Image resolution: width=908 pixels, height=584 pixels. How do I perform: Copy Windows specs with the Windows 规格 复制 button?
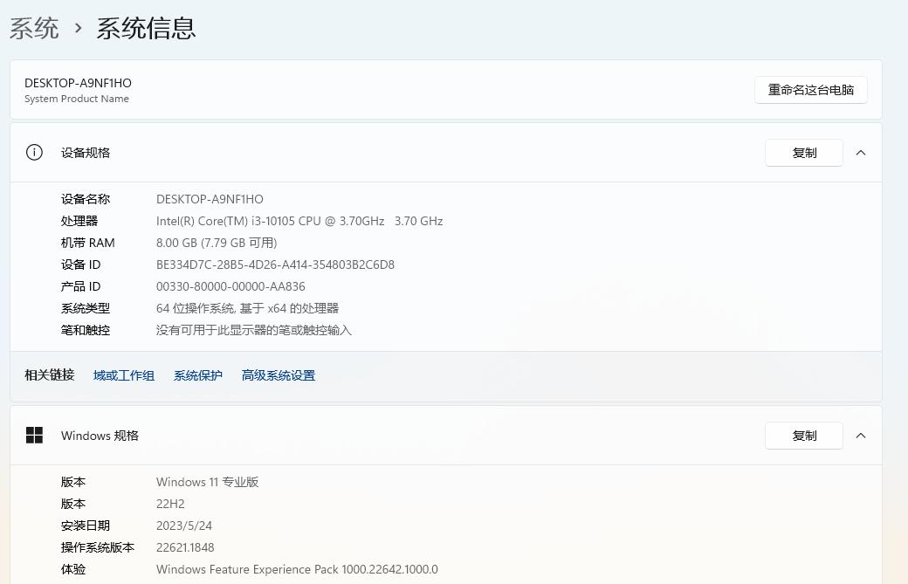(803, 435)
